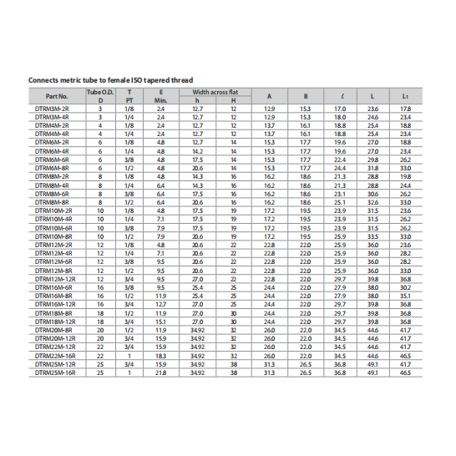456x456 pixels.
Task: Select the E Min. column header
Action: [161, 96]
